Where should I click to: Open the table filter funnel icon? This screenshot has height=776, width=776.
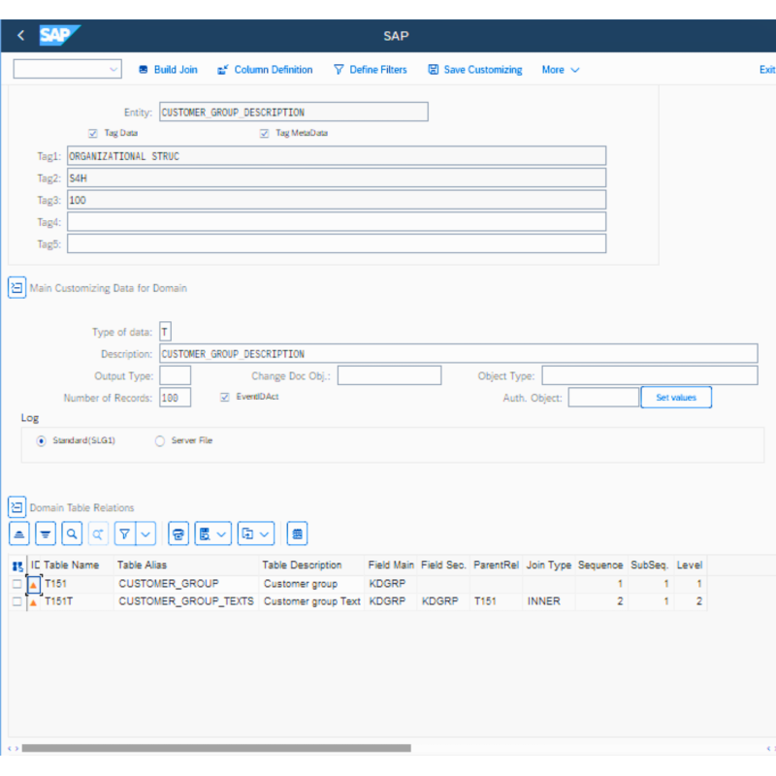pyautogui.click(x=124, y=533)
